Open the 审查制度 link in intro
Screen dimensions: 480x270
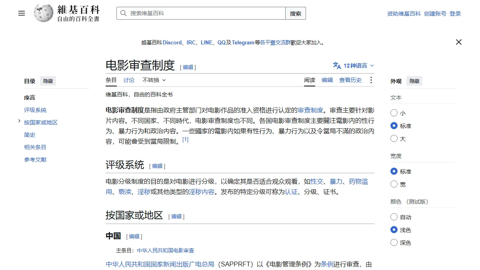pyautogui.click(x=310, y=110)
